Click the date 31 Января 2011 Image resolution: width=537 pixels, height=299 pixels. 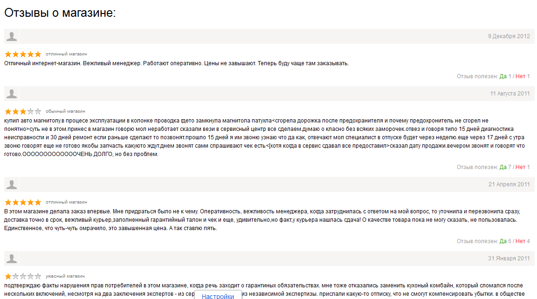pos(509,258)
